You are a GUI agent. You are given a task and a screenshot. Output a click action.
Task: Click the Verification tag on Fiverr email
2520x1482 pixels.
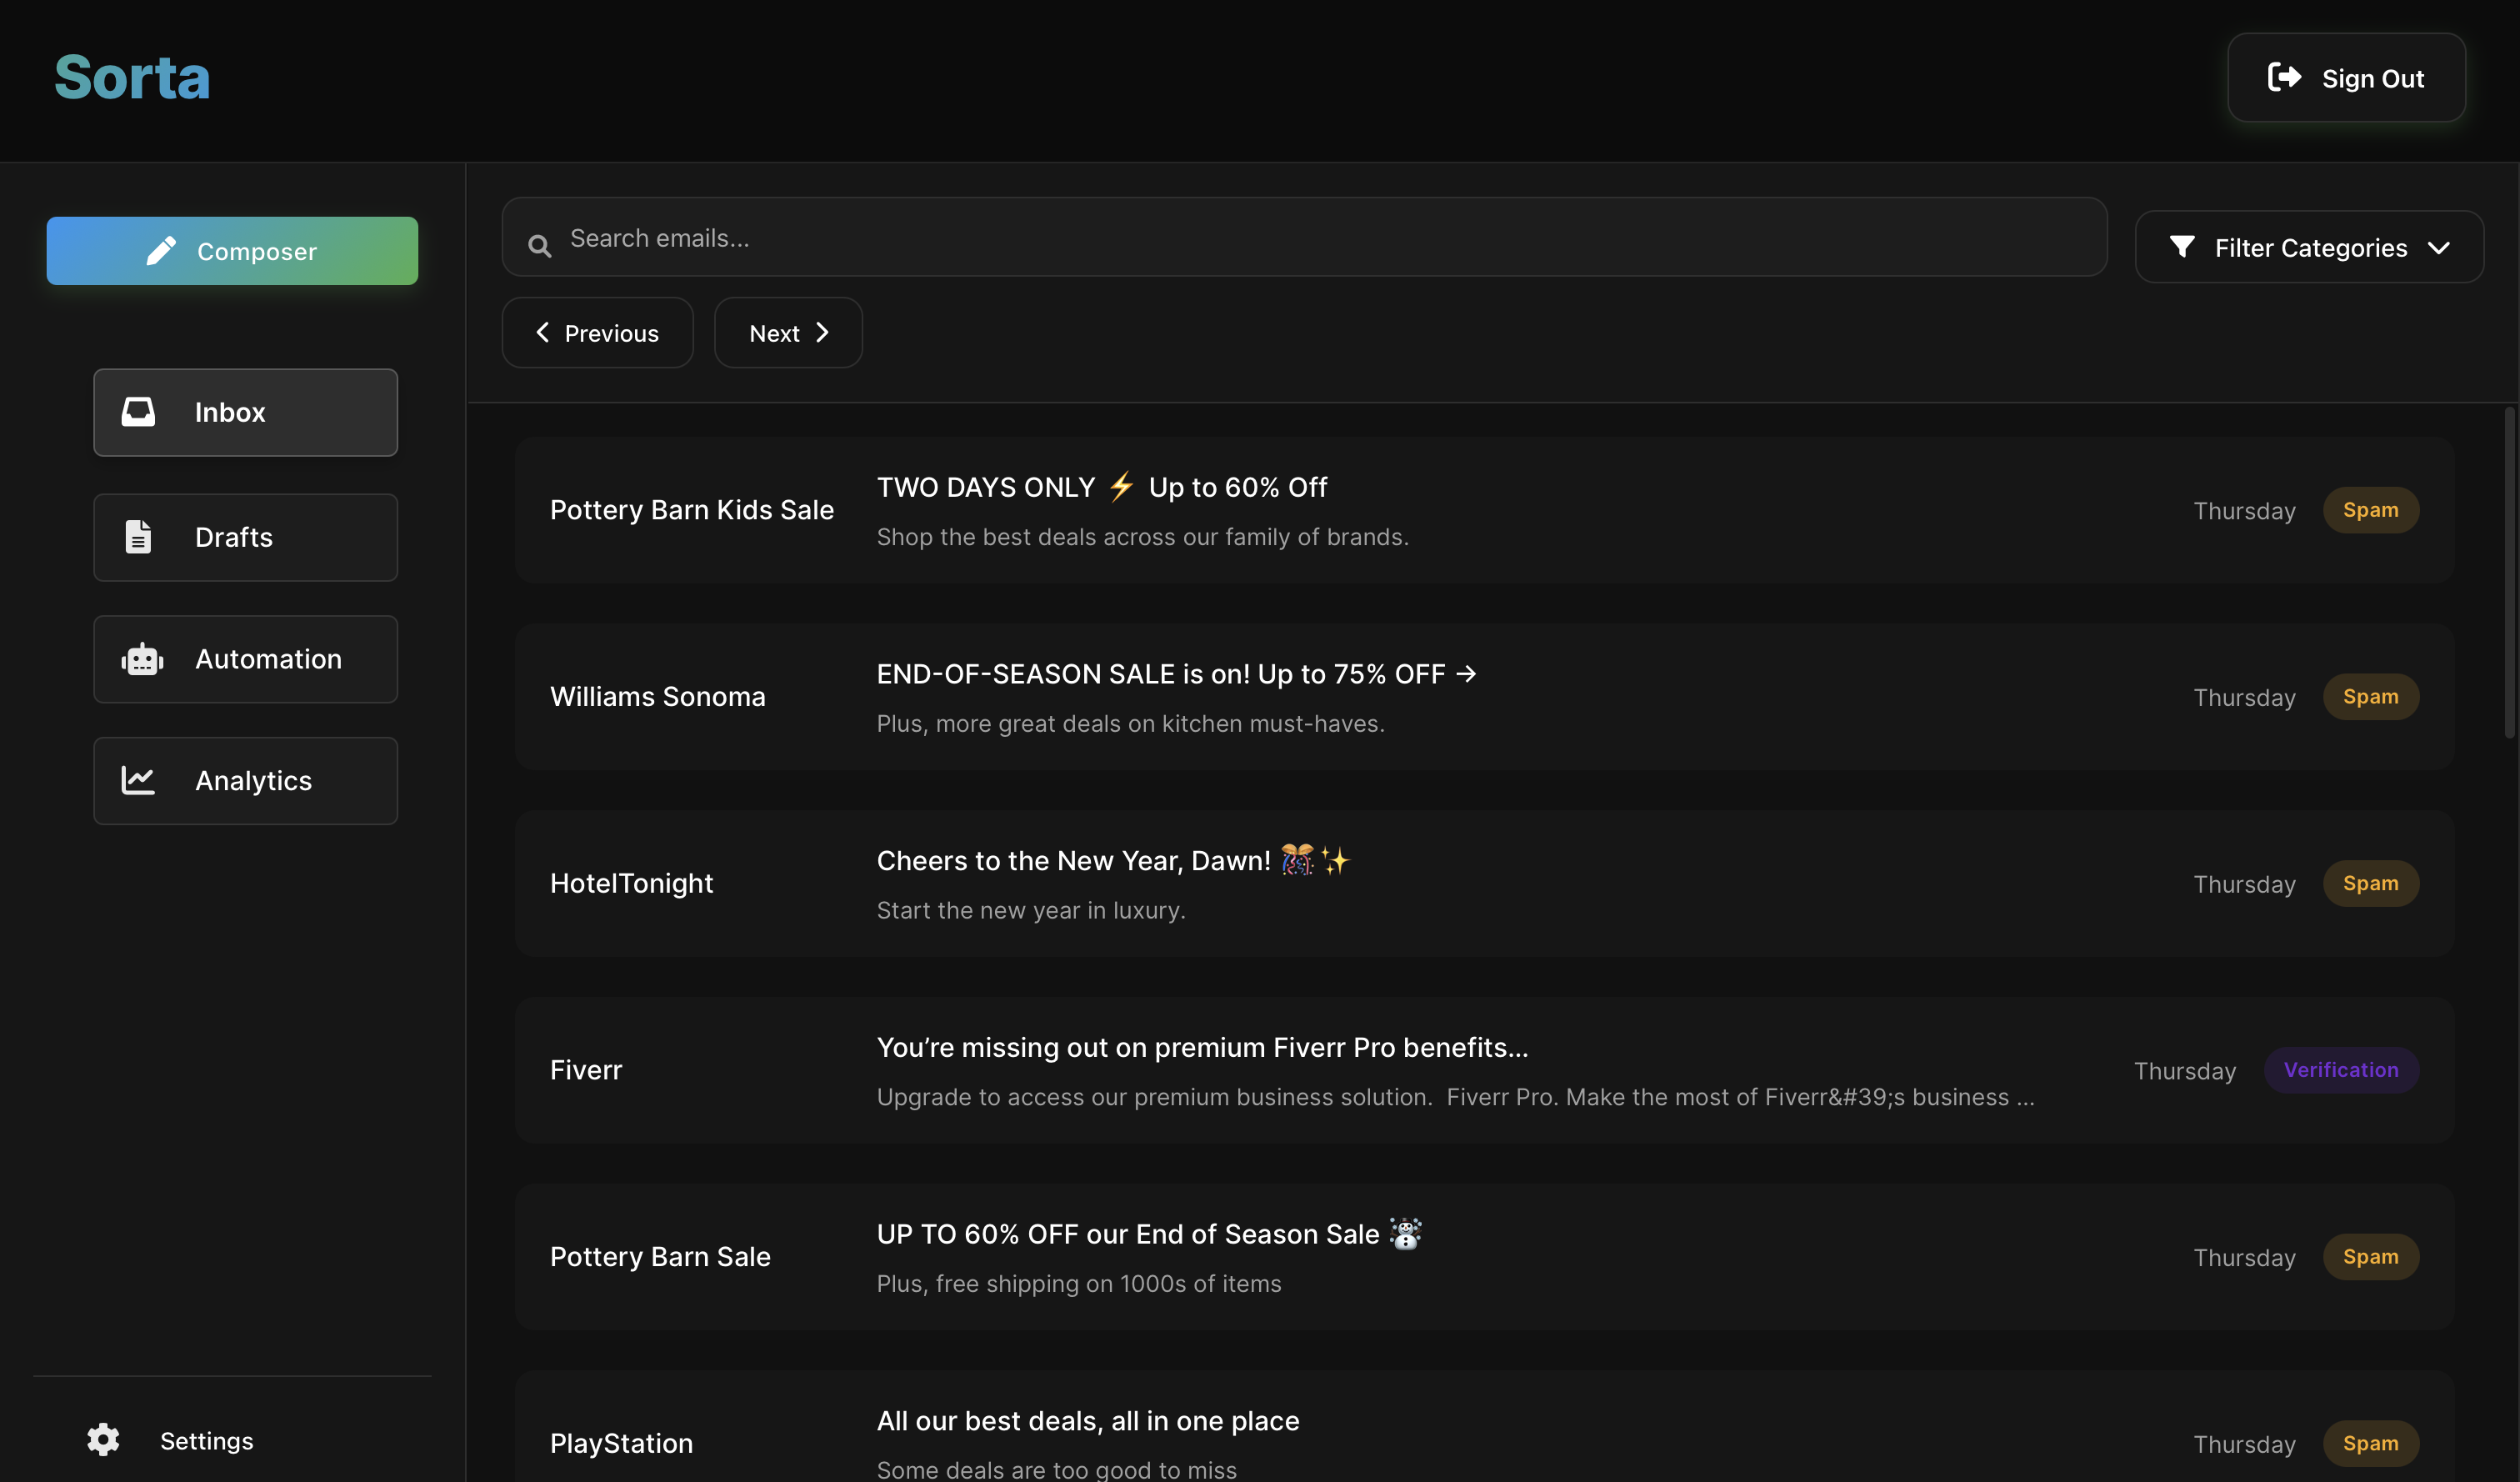tap(2340, 1070)
